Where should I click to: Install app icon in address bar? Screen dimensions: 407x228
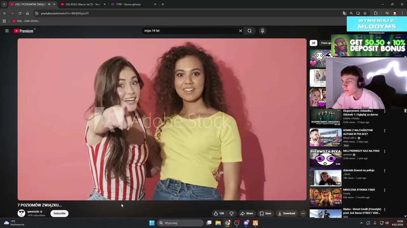pos(358,13)
